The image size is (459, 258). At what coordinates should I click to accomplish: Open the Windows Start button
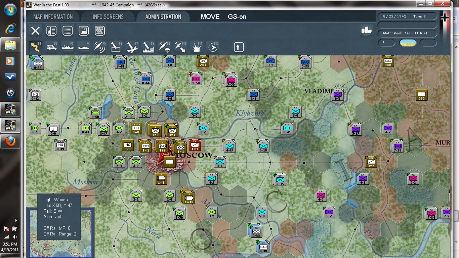pos(10,9)
